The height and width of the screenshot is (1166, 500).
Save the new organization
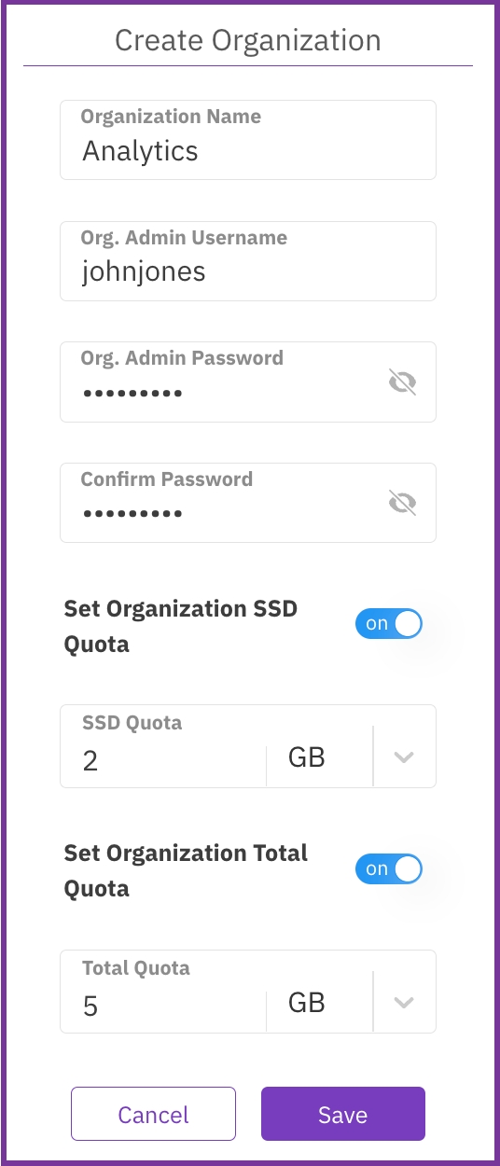pos(343,1114)
